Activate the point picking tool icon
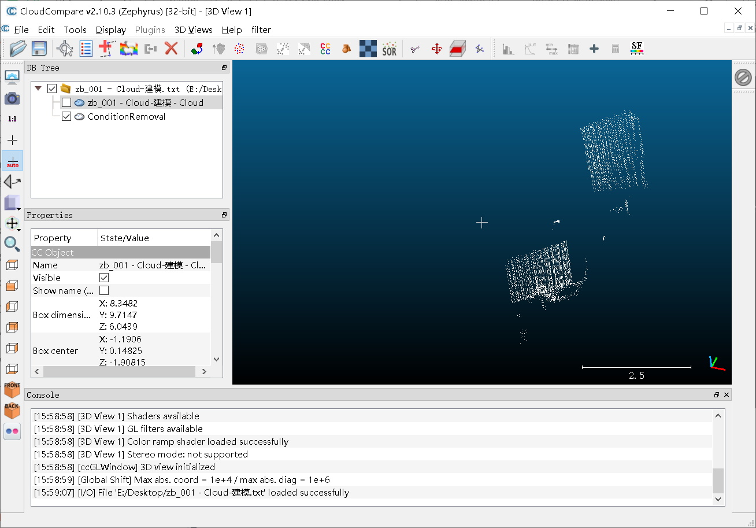Image resolution: width=756 pixels, height=528 pixels. pyautogui.click(x=65, y=49)
